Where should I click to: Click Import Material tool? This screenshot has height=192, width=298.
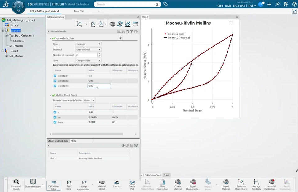pyautogui.click(x=226, y=185)
